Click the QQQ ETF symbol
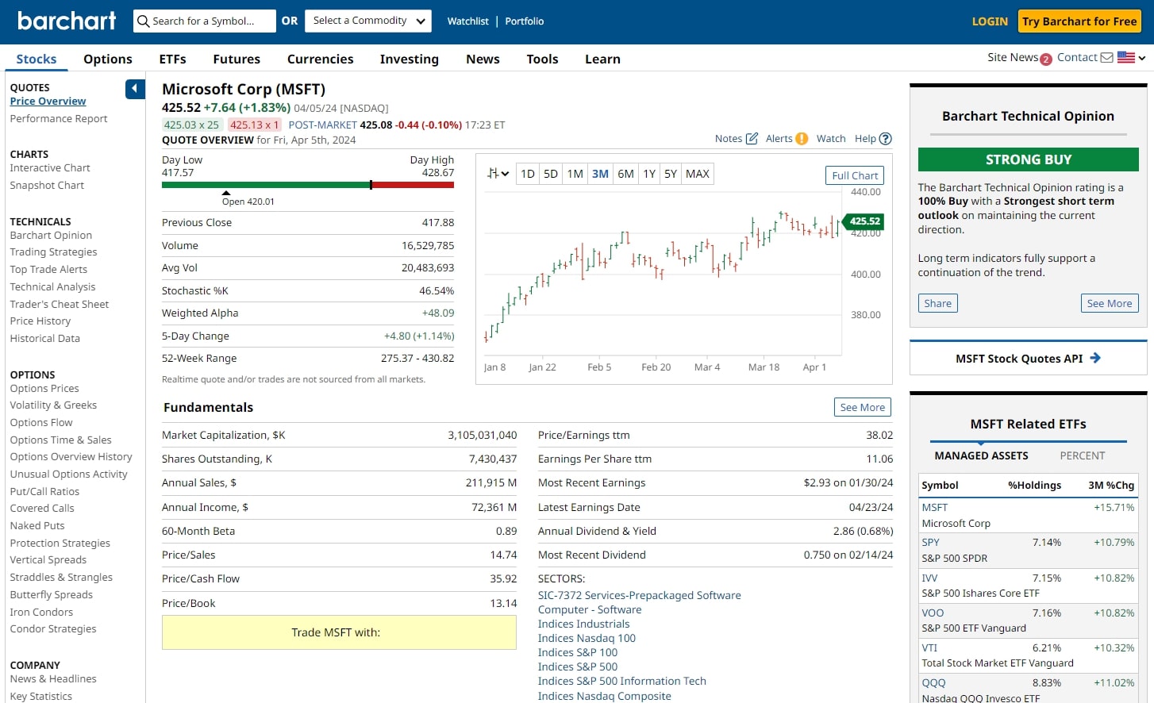Screen dimensions: 1154x703 pos(933,683)
